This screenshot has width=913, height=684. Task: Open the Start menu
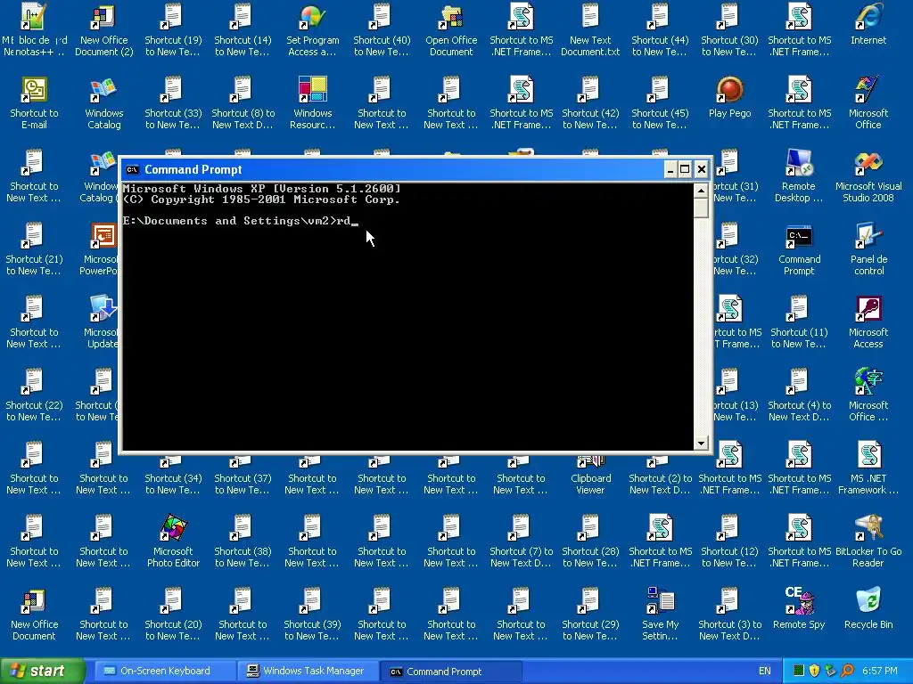[x=42, y=671]
